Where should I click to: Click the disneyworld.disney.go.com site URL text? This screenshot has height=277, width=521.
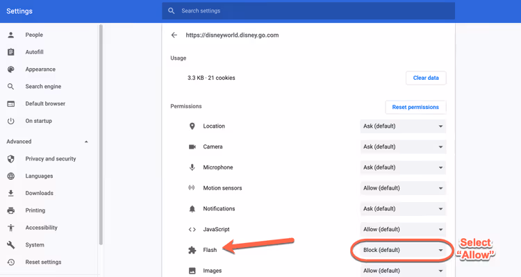pyautogui.click(x=232, y=35)
